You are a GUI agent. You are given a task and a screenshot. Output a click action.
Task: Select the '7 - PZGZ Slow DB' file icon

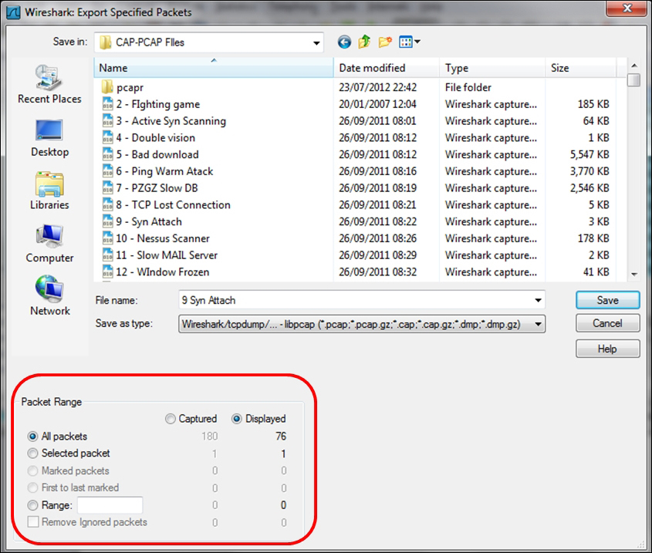(x=108, y=188)
